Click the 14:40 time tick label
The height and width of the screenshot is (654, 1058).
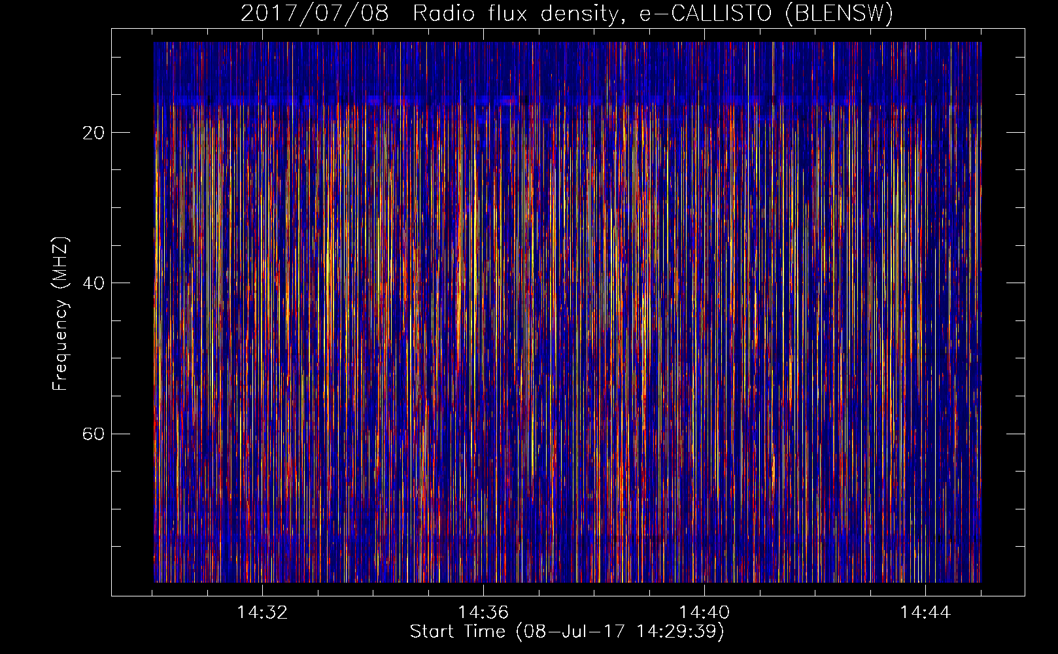pos(704,613)
